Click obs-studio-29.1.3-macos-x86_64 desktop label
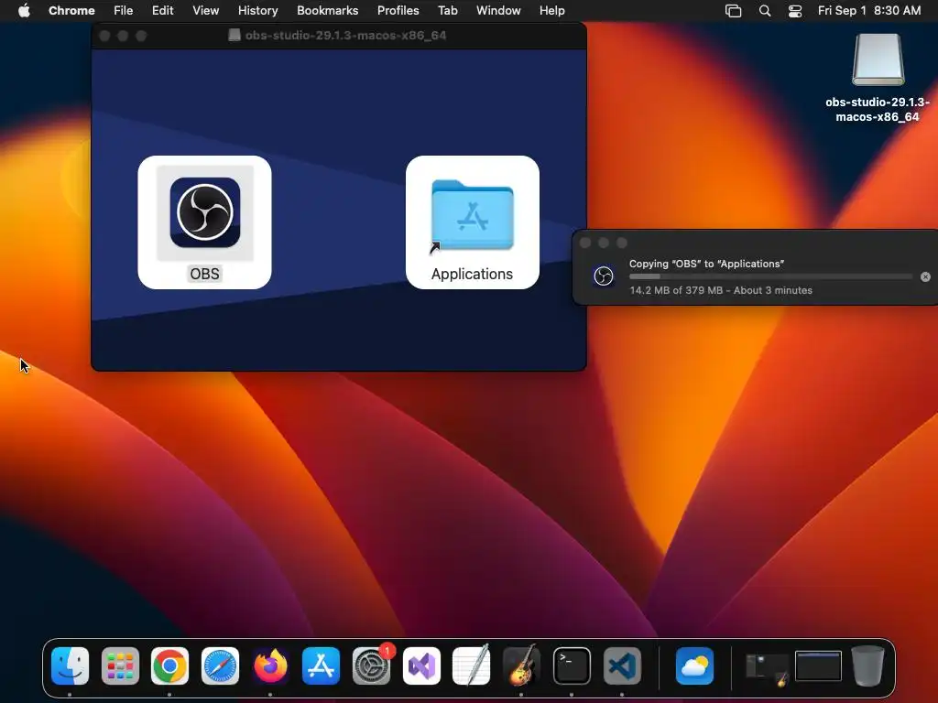 [x=878, y=110]
